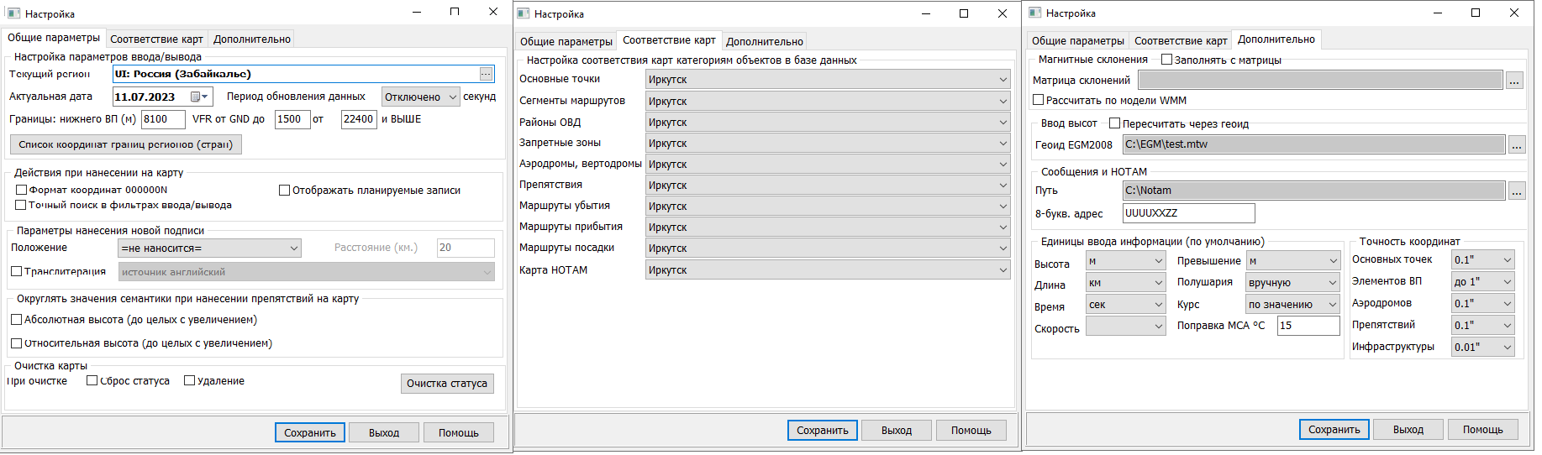Open the Период обновления данных dropdown
Viewport: 1542px width, 455px height.
coord(420,97)
